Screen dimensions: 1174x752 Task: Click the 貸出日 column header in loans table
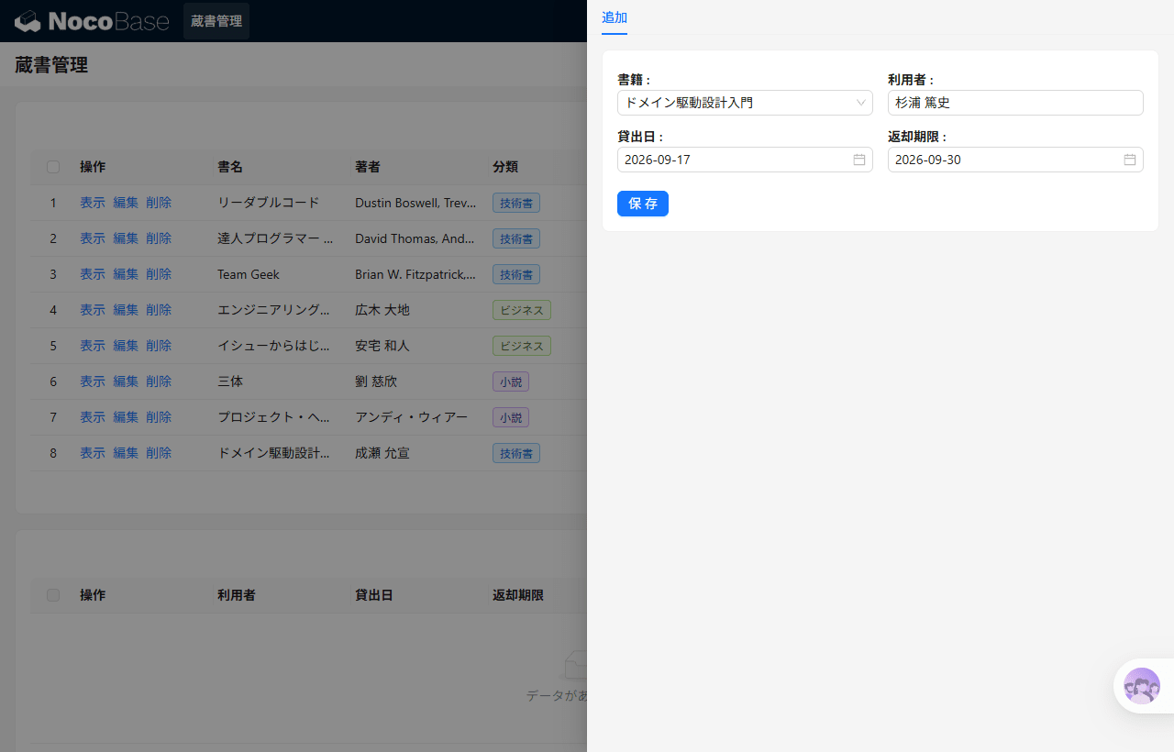click(374, 595)
